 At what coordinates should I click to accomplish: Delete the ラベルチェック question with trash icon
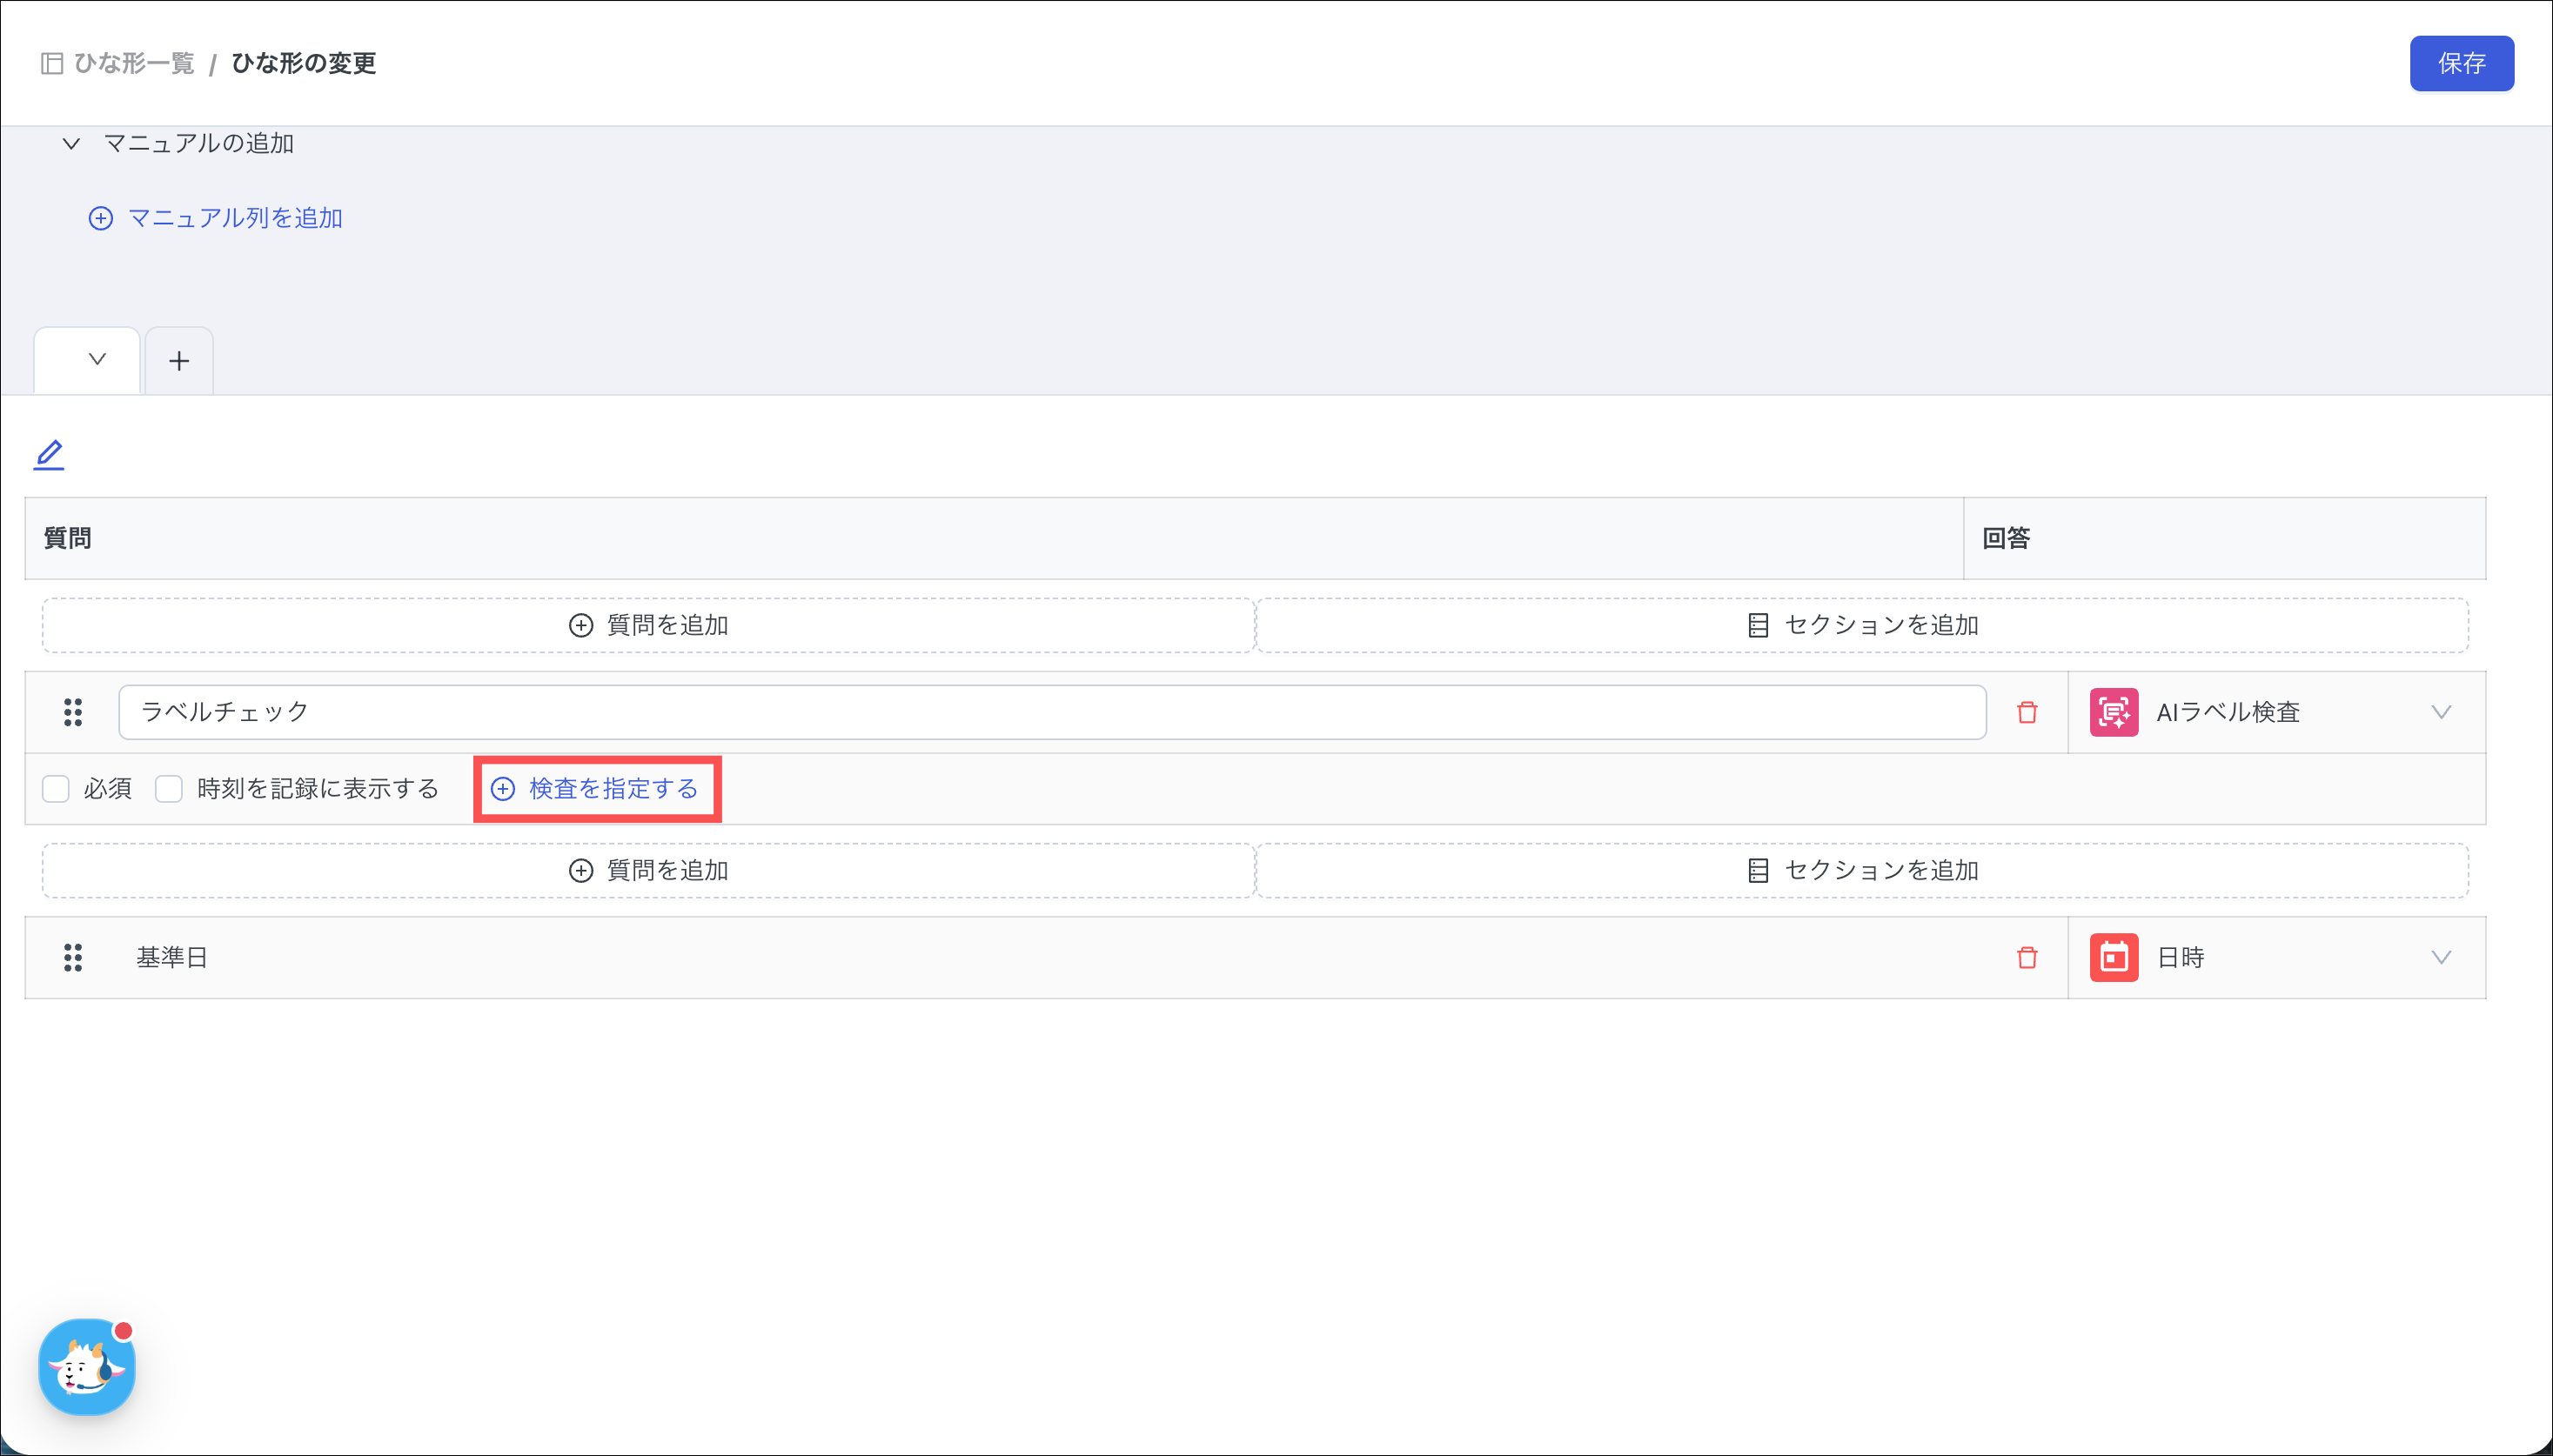2027,712
